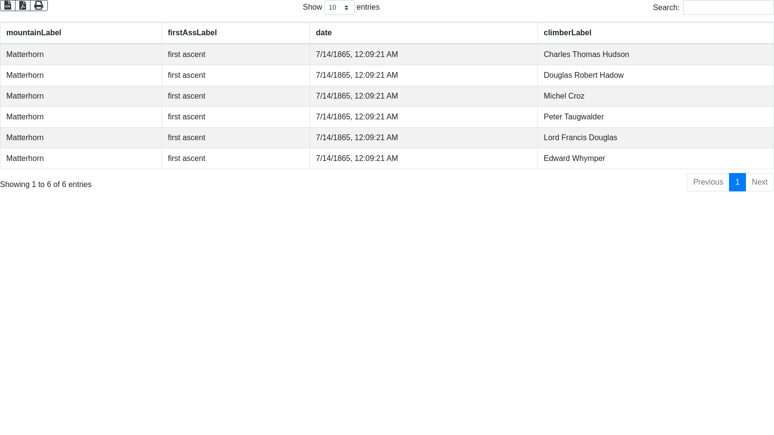The height and width of the screenshot is (435, 774).
Task: Sort by climberLabel column header
Action: 567,33
